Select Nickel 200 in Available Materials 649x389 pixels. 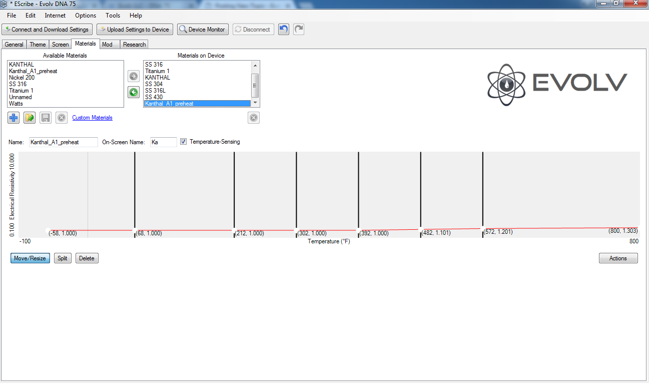[22, 78]
